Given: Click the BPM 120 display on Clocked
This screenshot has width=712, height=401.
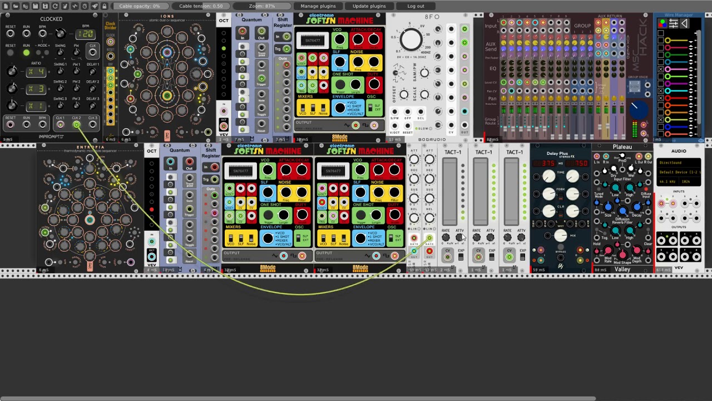Looking at the screenshot, I should tap(85, 34).
